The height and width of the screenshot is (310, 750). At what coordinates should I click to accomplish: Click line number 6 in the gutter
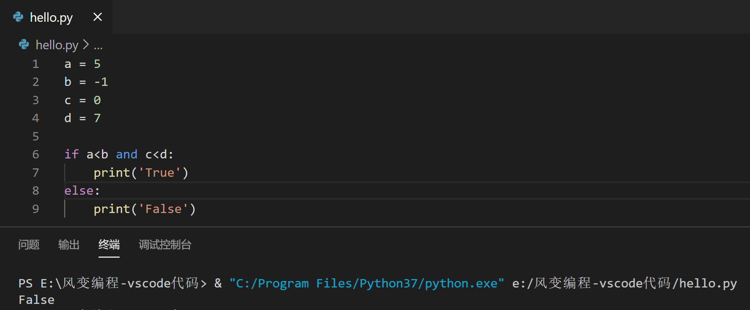pyautogui.click(x=36, y=154)
